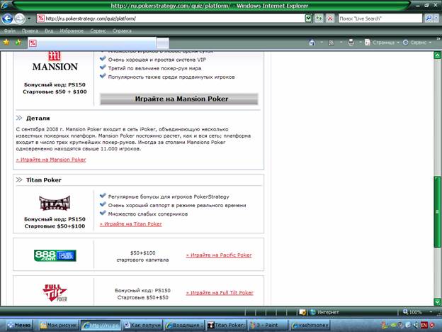Follow the red Играйте на Mansion Poker link
This screenshot has height=332, width=442.
click(51, 160)
